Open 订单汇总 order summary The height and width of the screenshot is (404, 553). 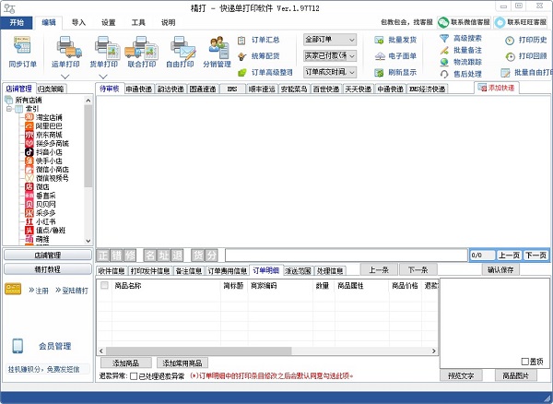[259, 40]
